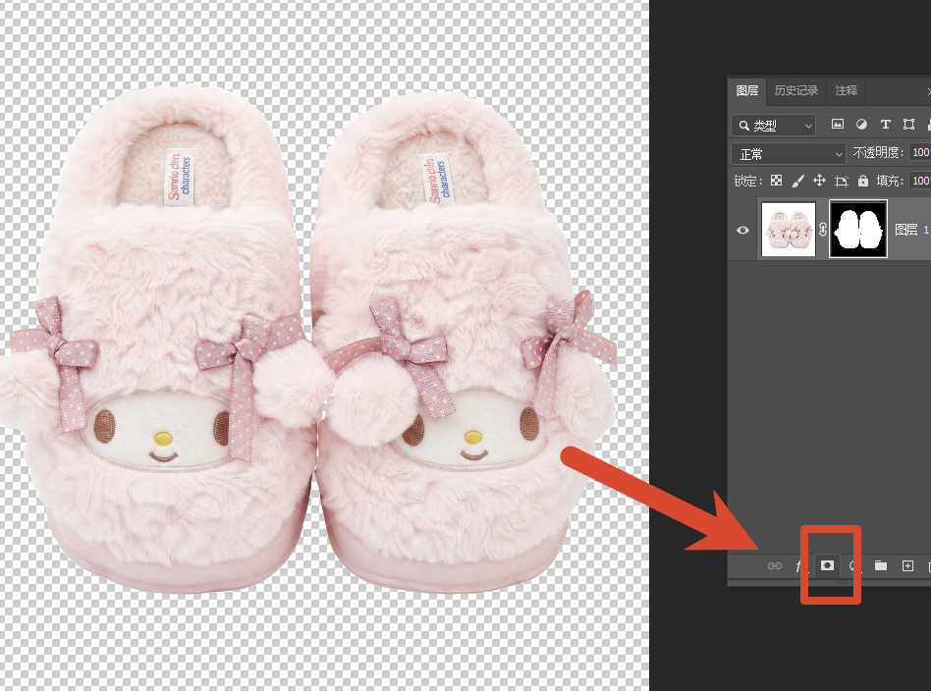The width and height of the screenshot is (931, 691).
Task: Click the 填充 label
Action: pyautogui.click(x=890, y=181)
